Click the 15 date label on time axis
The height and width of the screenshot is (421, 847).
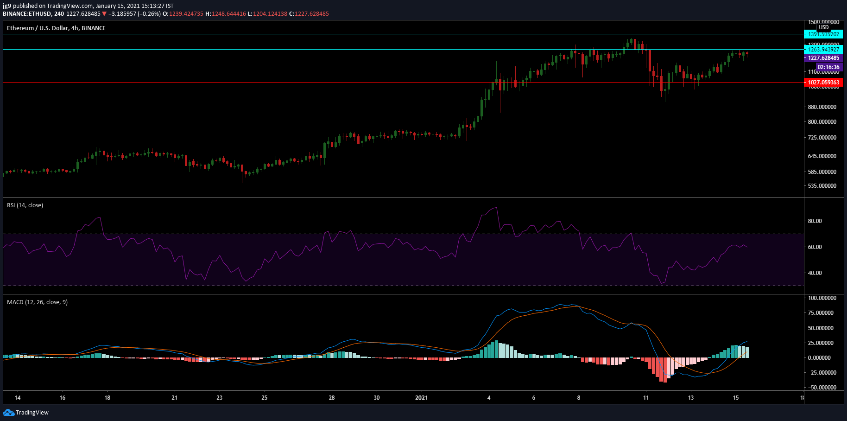pos(736,398)
